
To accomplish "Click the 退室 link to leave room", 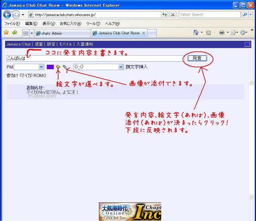I will (x=39, y=44).
